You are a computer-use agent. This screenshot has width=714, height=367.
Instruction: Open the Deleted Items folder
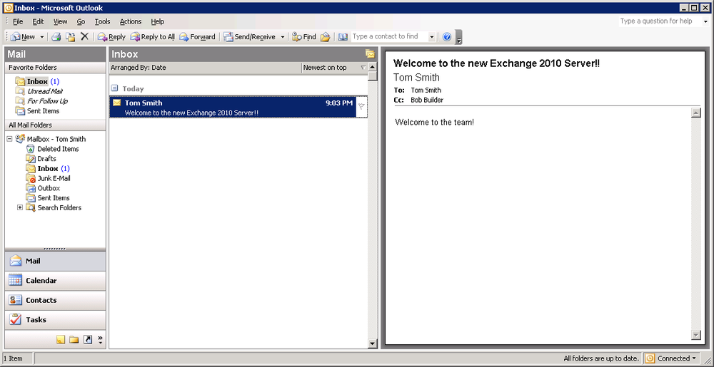pyautogui.click(x=52, y=149)
